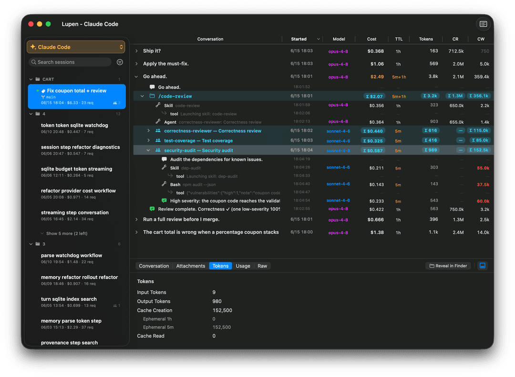Click the security-audit subagent people icon

[158, 150]
